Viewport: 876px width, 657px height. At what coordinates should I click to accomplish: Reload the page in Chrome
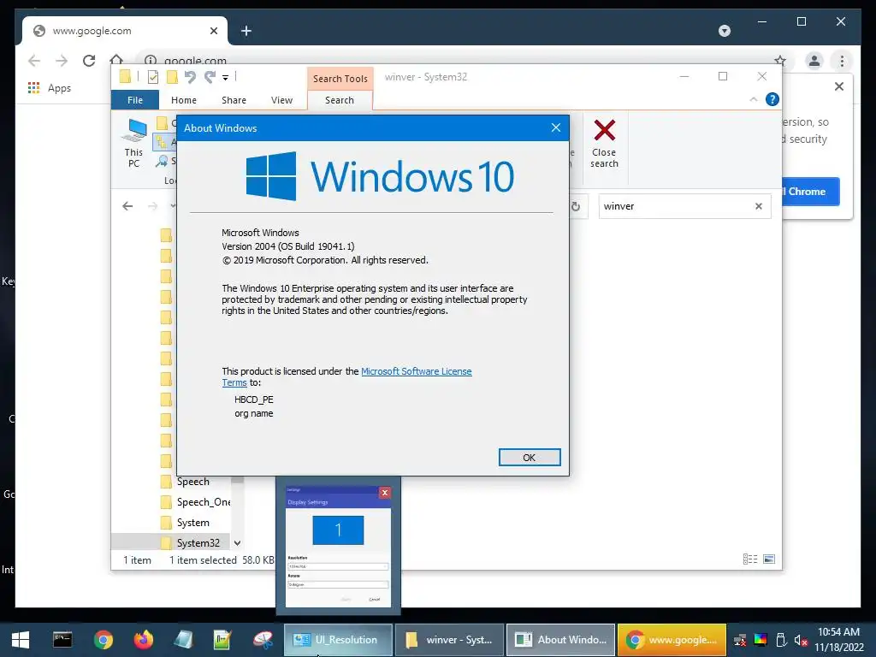pyautogui.click(x=89, y=61)
